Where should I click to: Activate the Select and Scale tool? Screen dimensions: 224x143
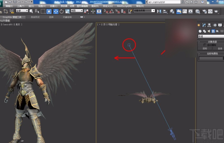67,11
